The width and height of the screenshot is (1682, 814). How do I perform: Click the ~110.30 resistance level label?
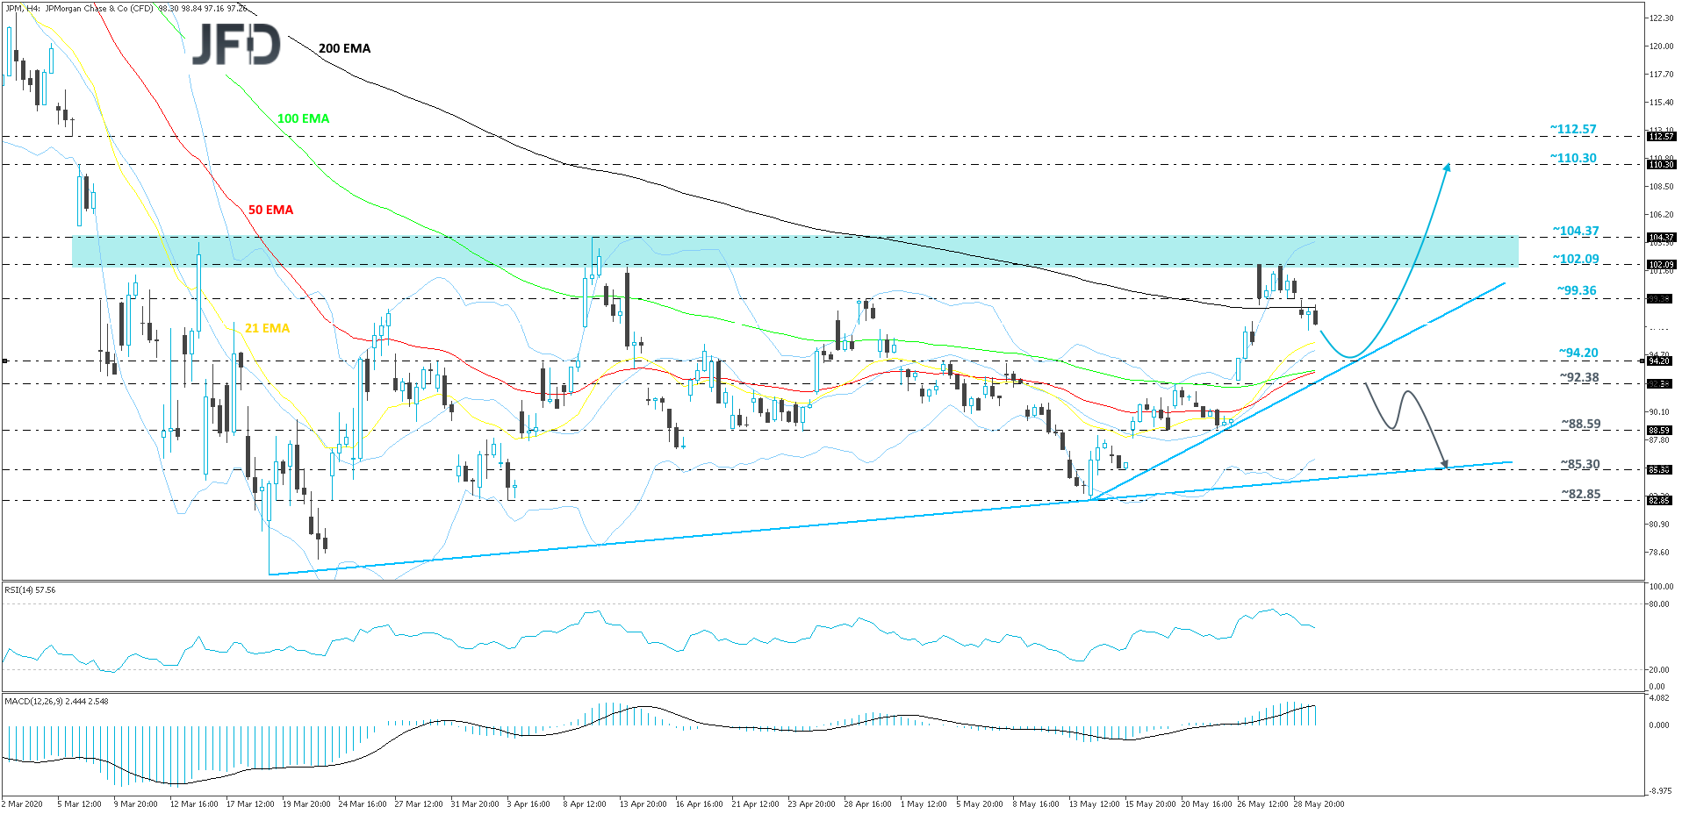point(1573,158)
